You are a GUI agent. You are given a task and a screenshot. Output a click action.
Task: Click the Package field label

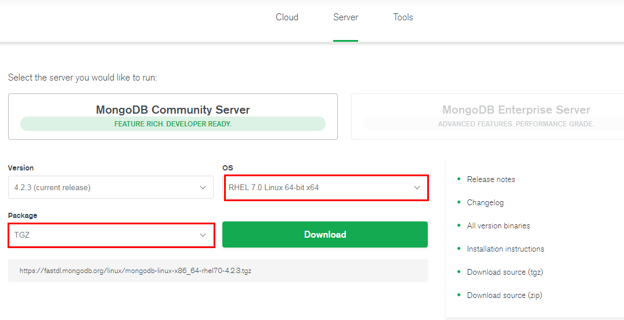point(23,216)
